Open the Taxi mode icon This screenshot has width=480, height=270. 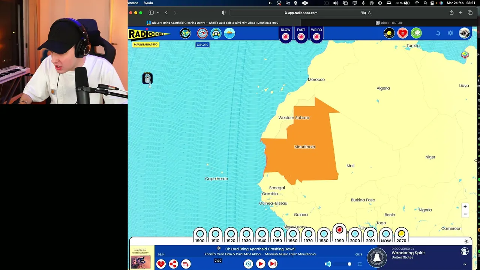pyautogui.click(x=216, y=33)
